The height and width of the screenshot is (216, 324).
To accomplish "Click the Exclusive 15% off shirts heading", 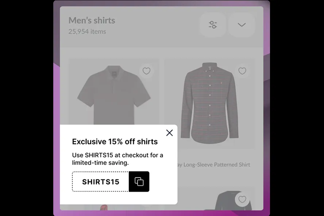I will [115, 142].
